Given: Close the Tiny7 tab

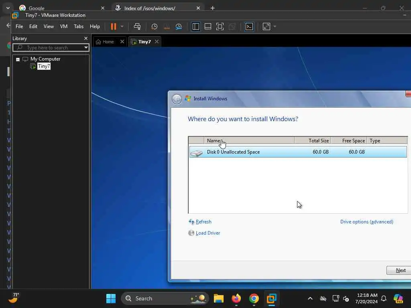Looking at the screenshot, I should (x=157, y=42).
